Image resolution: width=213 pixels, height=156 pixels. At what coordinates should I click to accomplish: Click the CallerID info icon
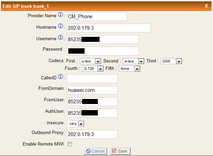[60, 77]
